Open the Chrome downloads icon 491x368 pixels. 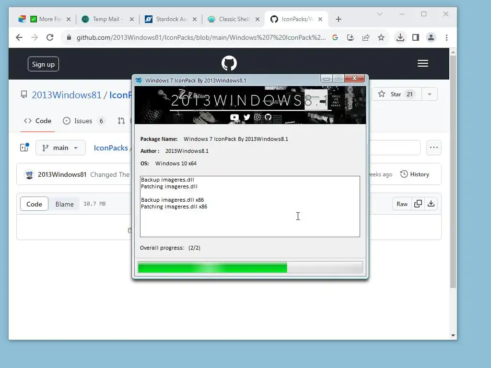[400, 37]
